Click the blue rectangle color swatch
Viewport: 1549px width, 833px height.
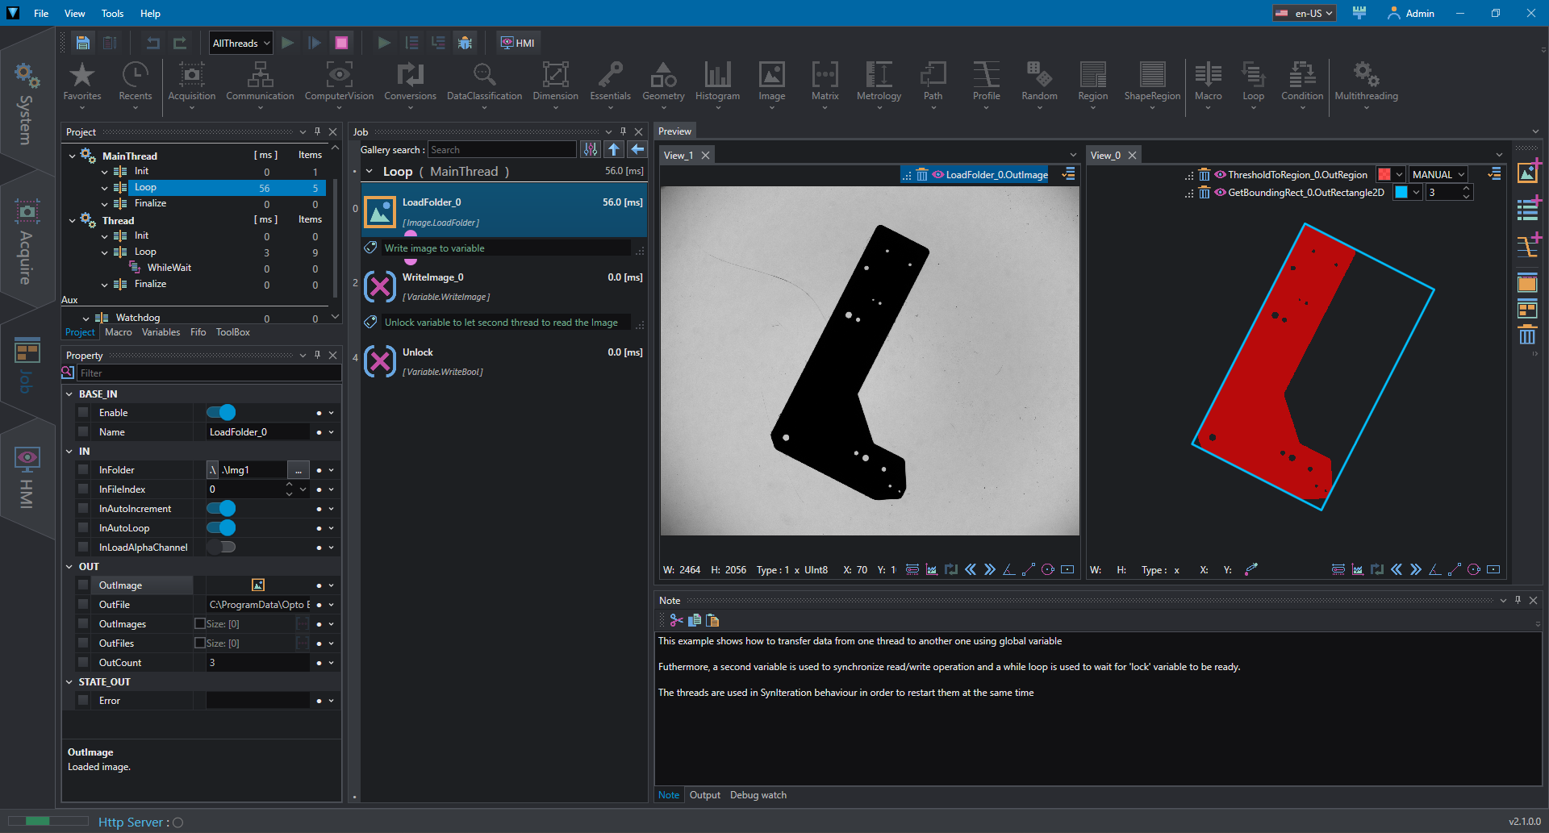pos(1401,192)
